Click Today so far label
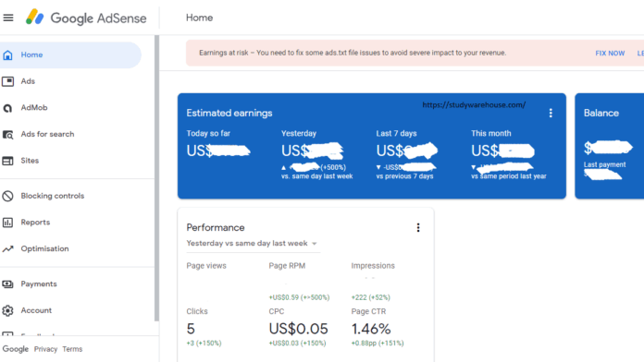 (x=208, y=133)
